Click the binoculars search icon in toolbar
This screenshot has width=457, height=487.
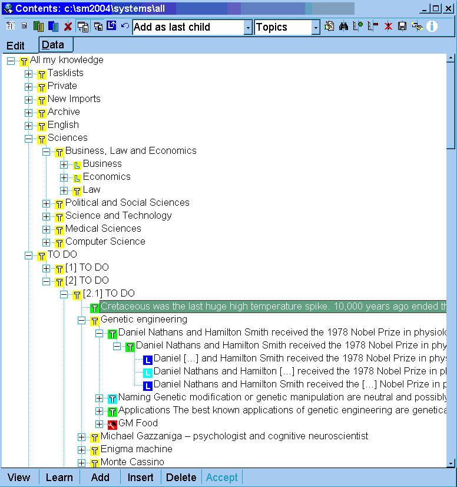tap(343, 27)
